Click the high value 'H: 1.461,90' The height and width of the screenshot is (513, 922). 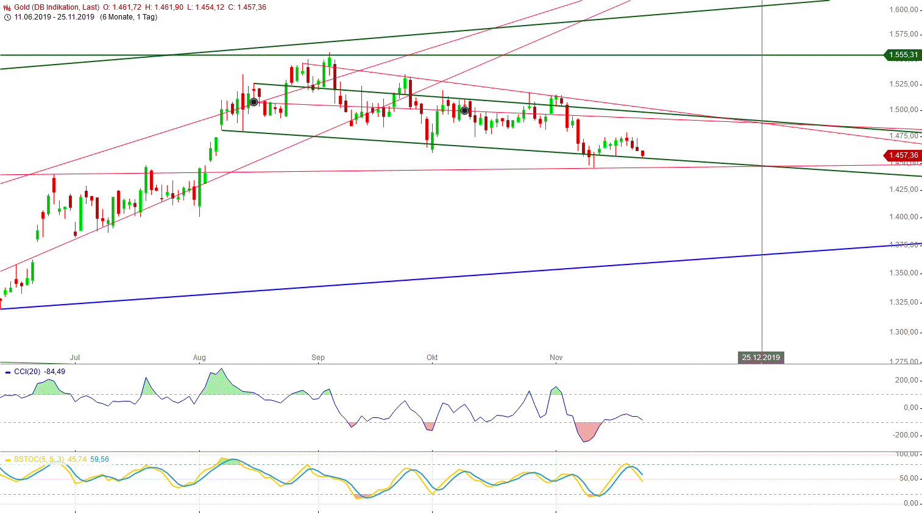(x=164, y=7)
